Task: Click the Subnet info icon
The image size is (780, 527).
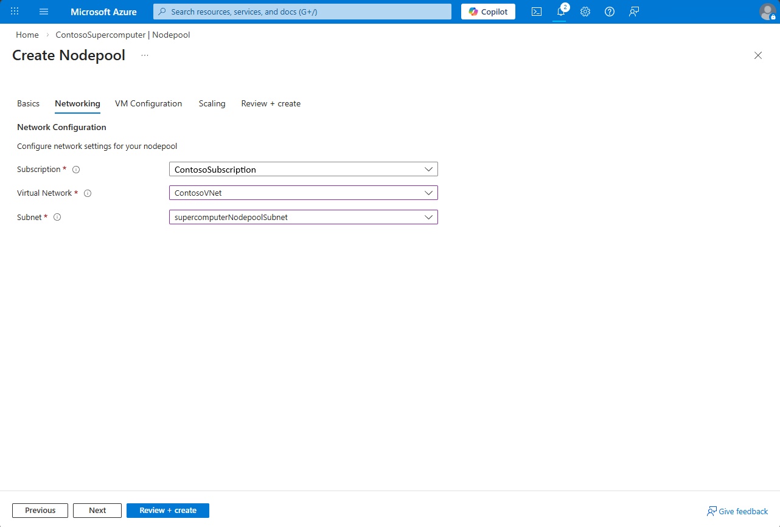Action: 57,217
